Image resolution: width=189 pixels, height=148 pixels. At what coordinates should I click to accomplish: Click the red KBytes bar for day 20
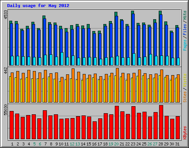(x=117, y=122)
